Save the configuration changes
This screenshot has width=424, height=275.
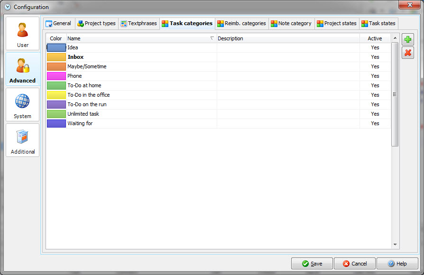312,264
